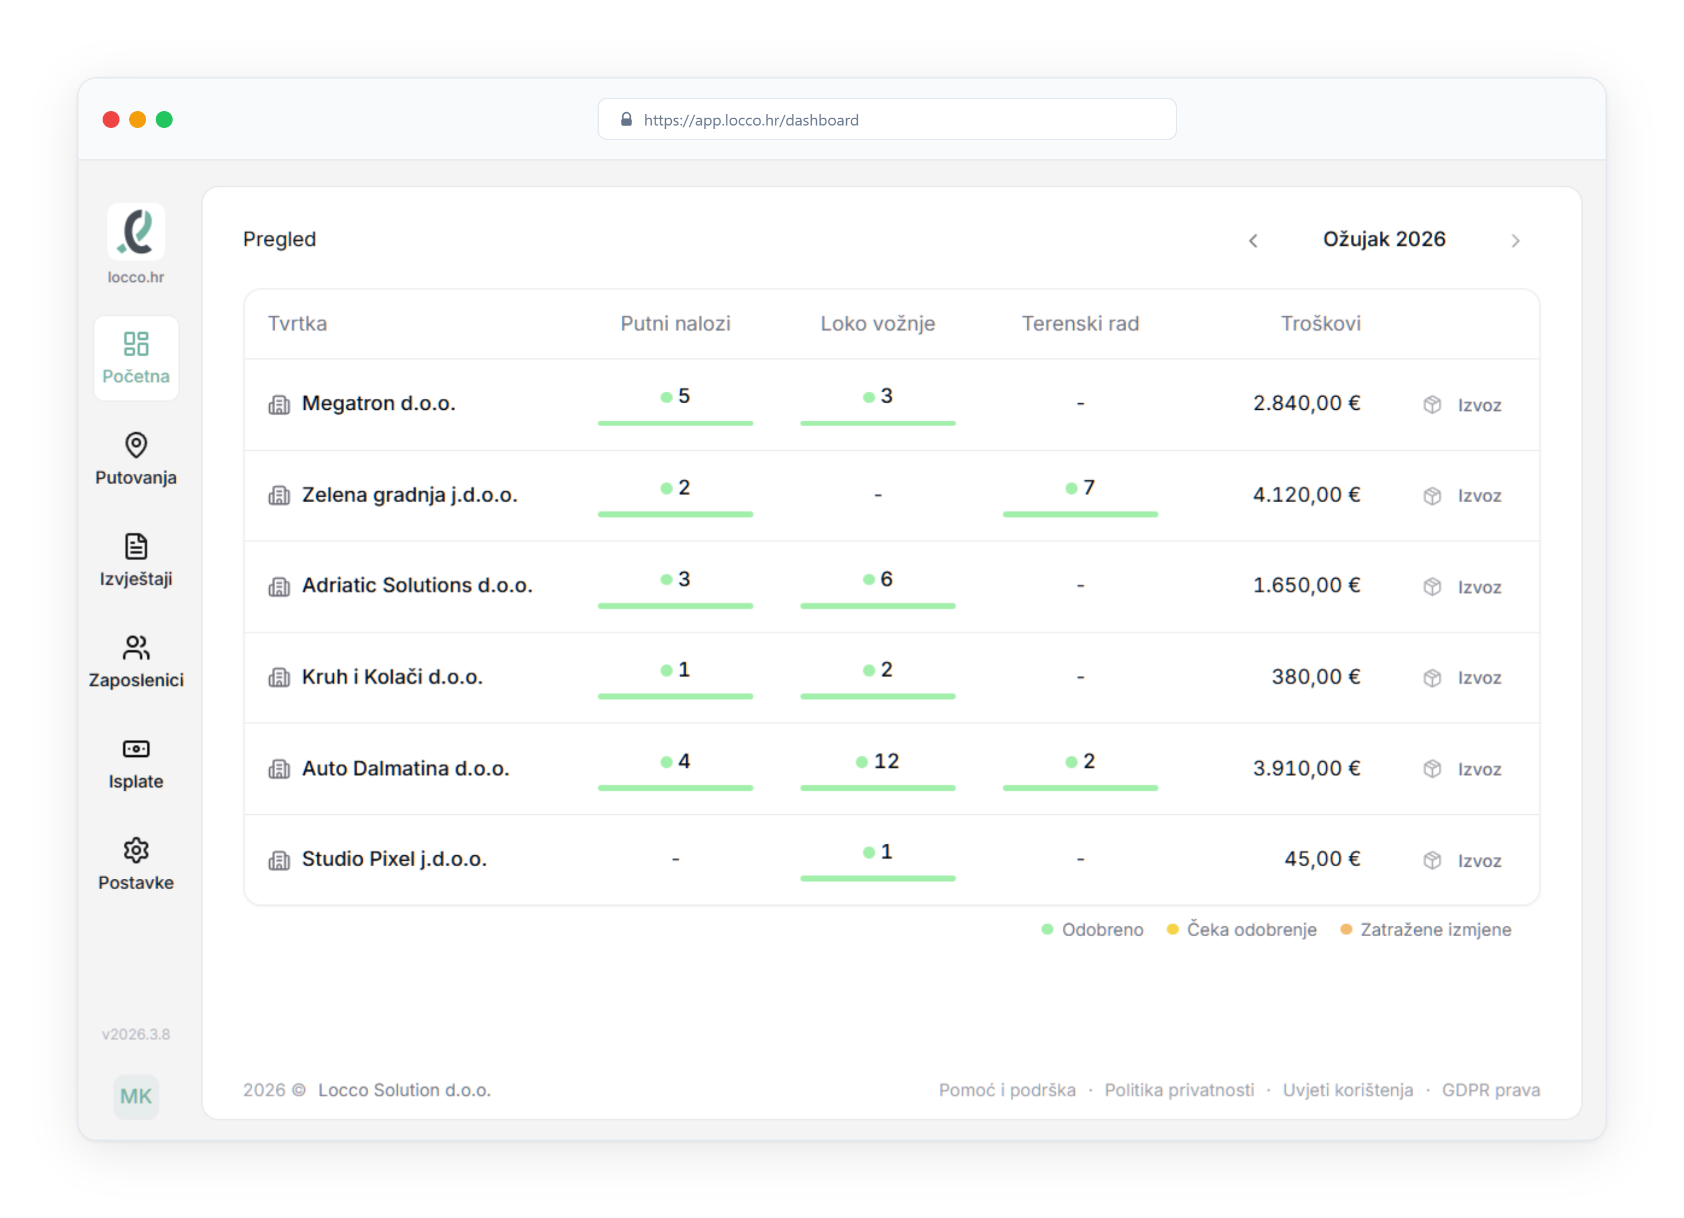Viewport: 1684px width, 1218px height.
Task: Open the Putovanja location pin icon
Action: coord(136,445)
